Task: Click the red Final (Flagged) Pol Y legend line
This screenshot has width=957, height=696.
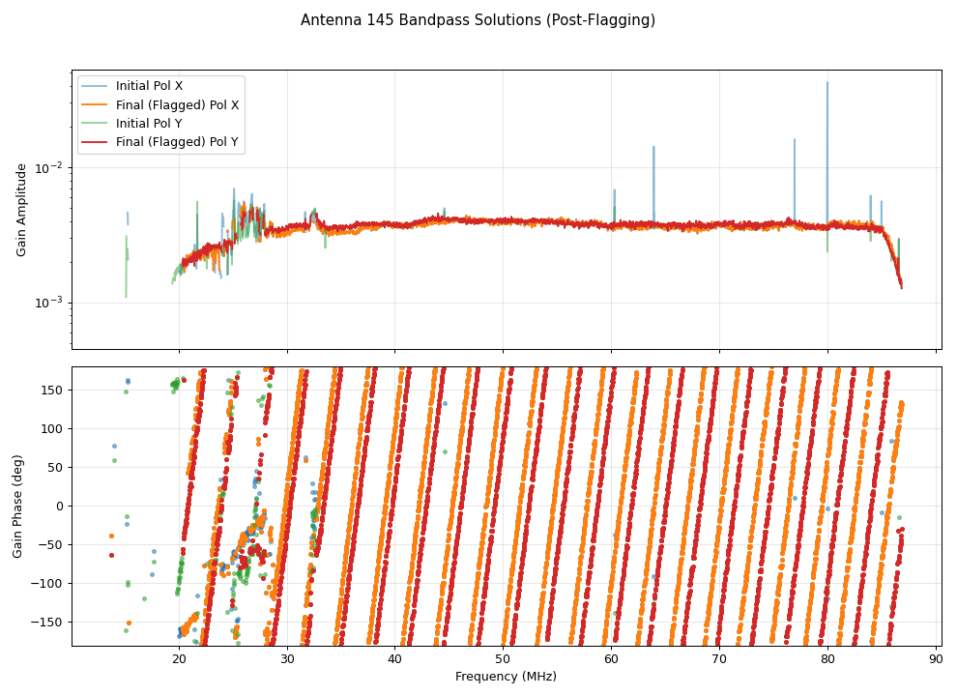Action: coord(97,142)
